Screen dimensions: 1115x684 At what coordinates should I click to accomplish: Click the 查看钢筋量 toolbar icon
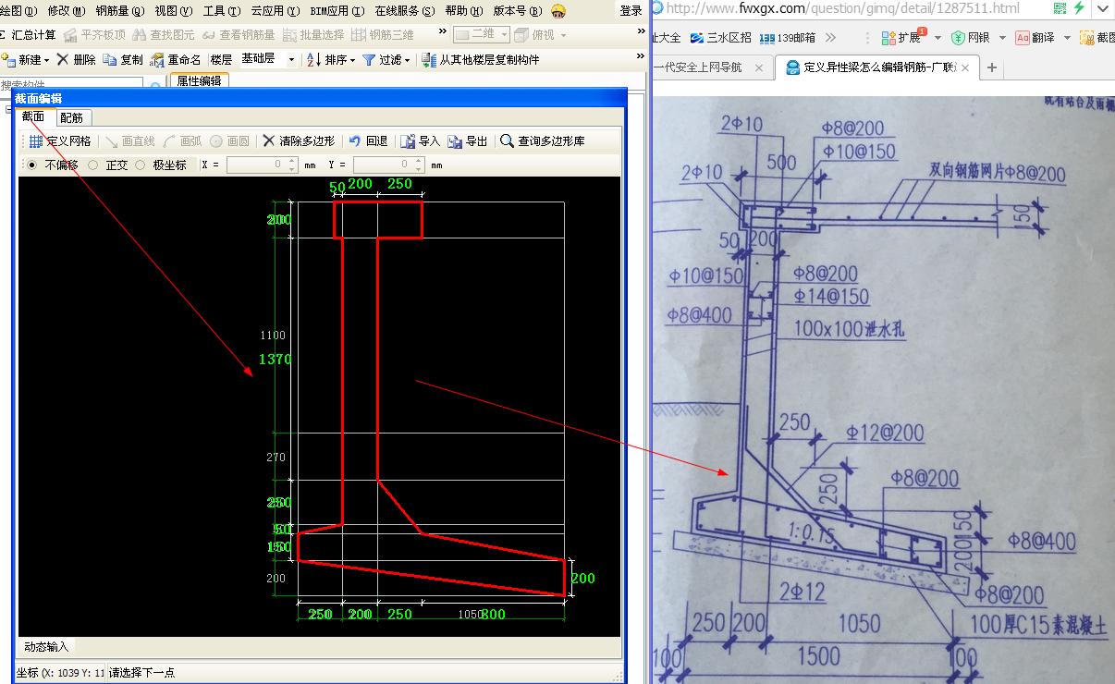point(209,35)
